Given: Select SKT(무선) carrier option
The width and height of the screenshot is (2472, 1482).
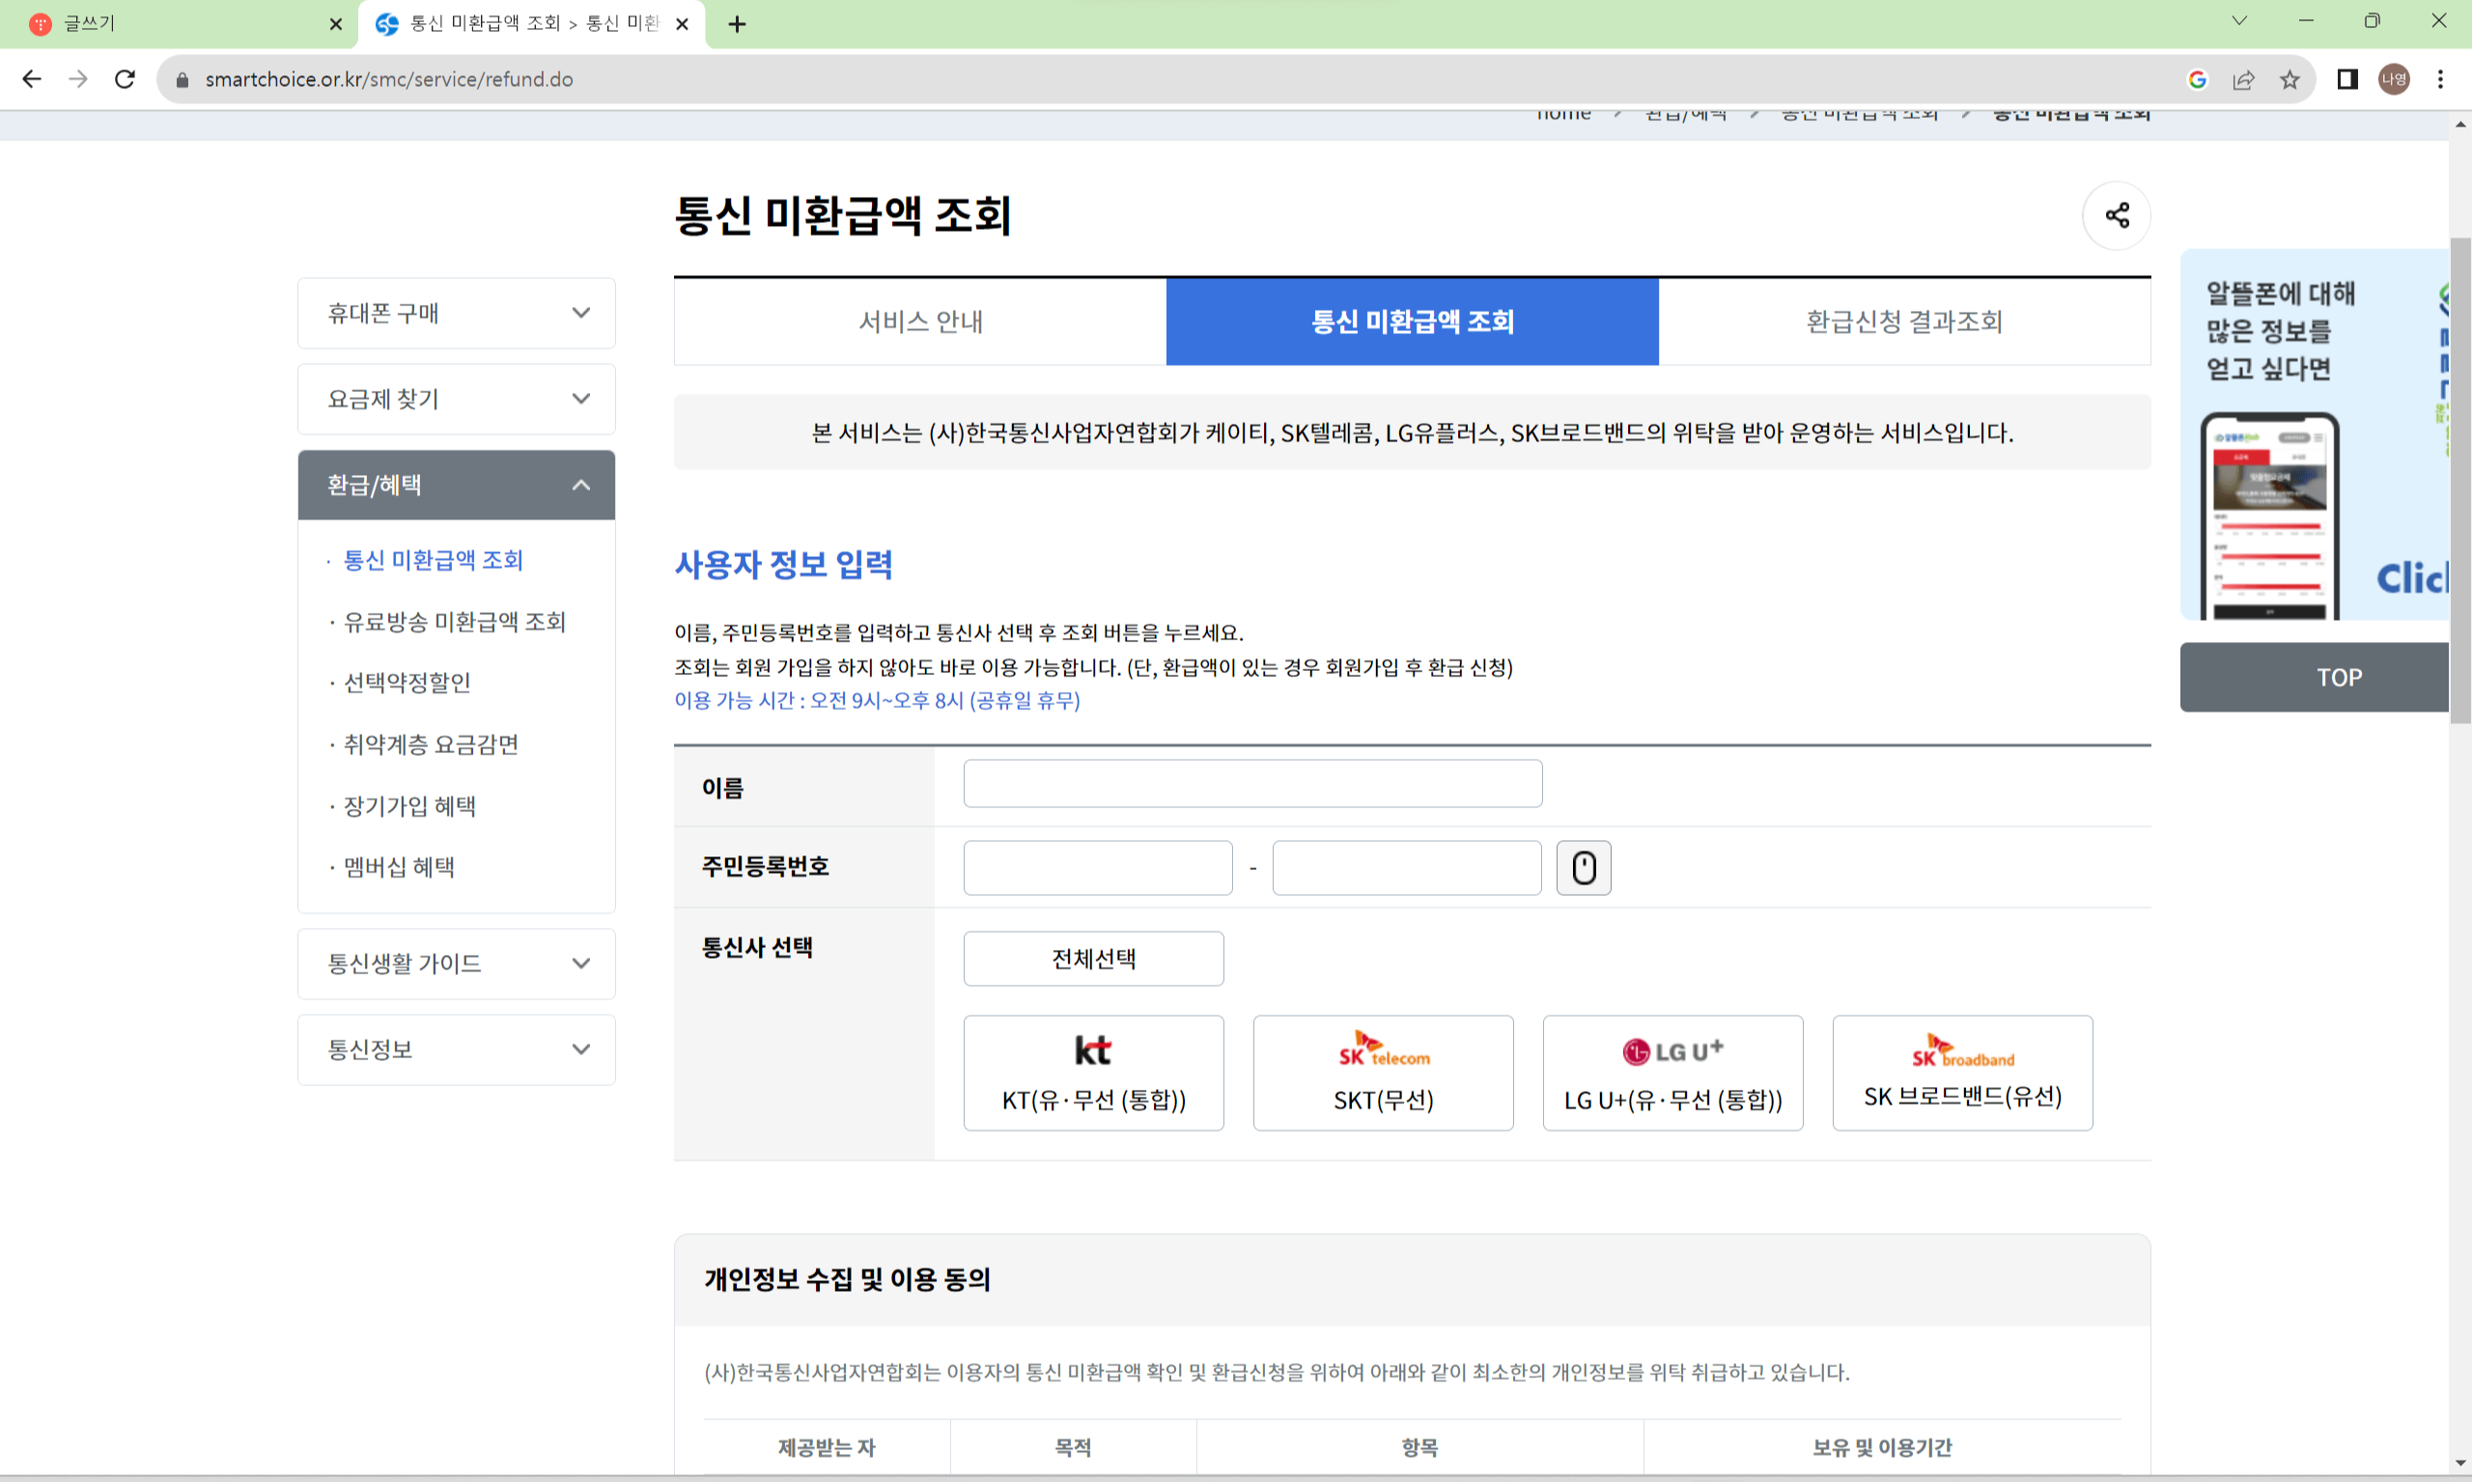Looking at the screenshot, I should [x=1383, y=1073].
